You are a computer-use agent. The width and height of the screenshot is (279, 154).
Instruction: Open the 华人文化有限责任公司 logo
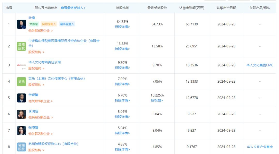coord(21,65)
